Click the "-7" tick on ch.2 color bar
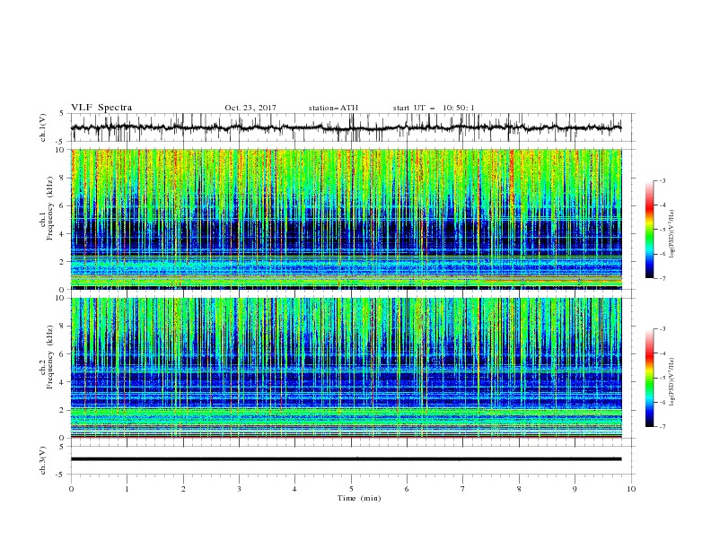 coord(662,426)
